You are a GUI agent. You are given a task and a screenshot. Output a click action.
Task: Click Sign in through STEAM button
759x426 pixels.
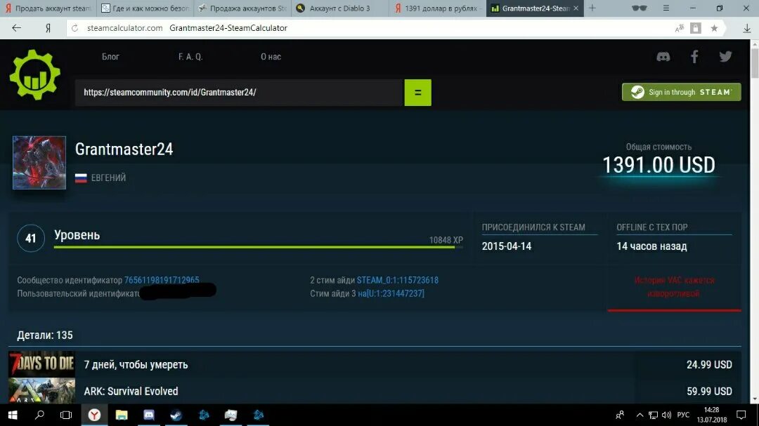point(681,92)
